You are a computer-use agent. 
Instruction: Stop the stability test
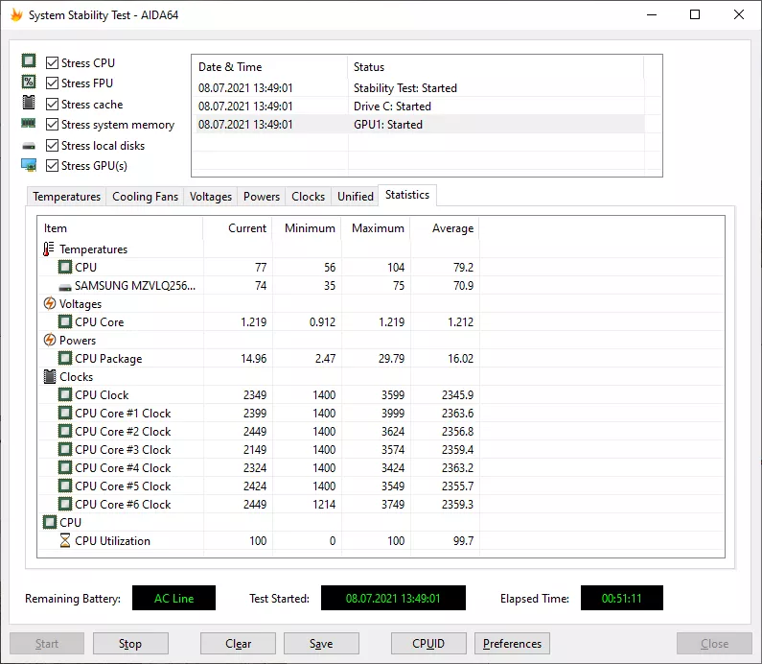pyautogui.click(x=130, y=644)
